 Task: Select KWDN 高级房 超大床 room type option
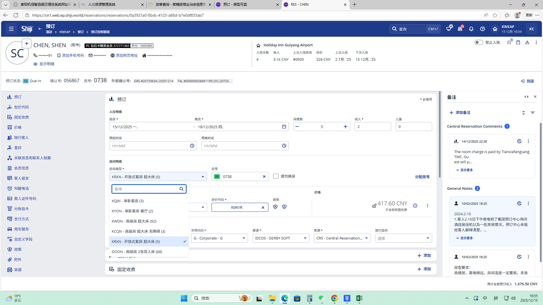click(134, 221)
